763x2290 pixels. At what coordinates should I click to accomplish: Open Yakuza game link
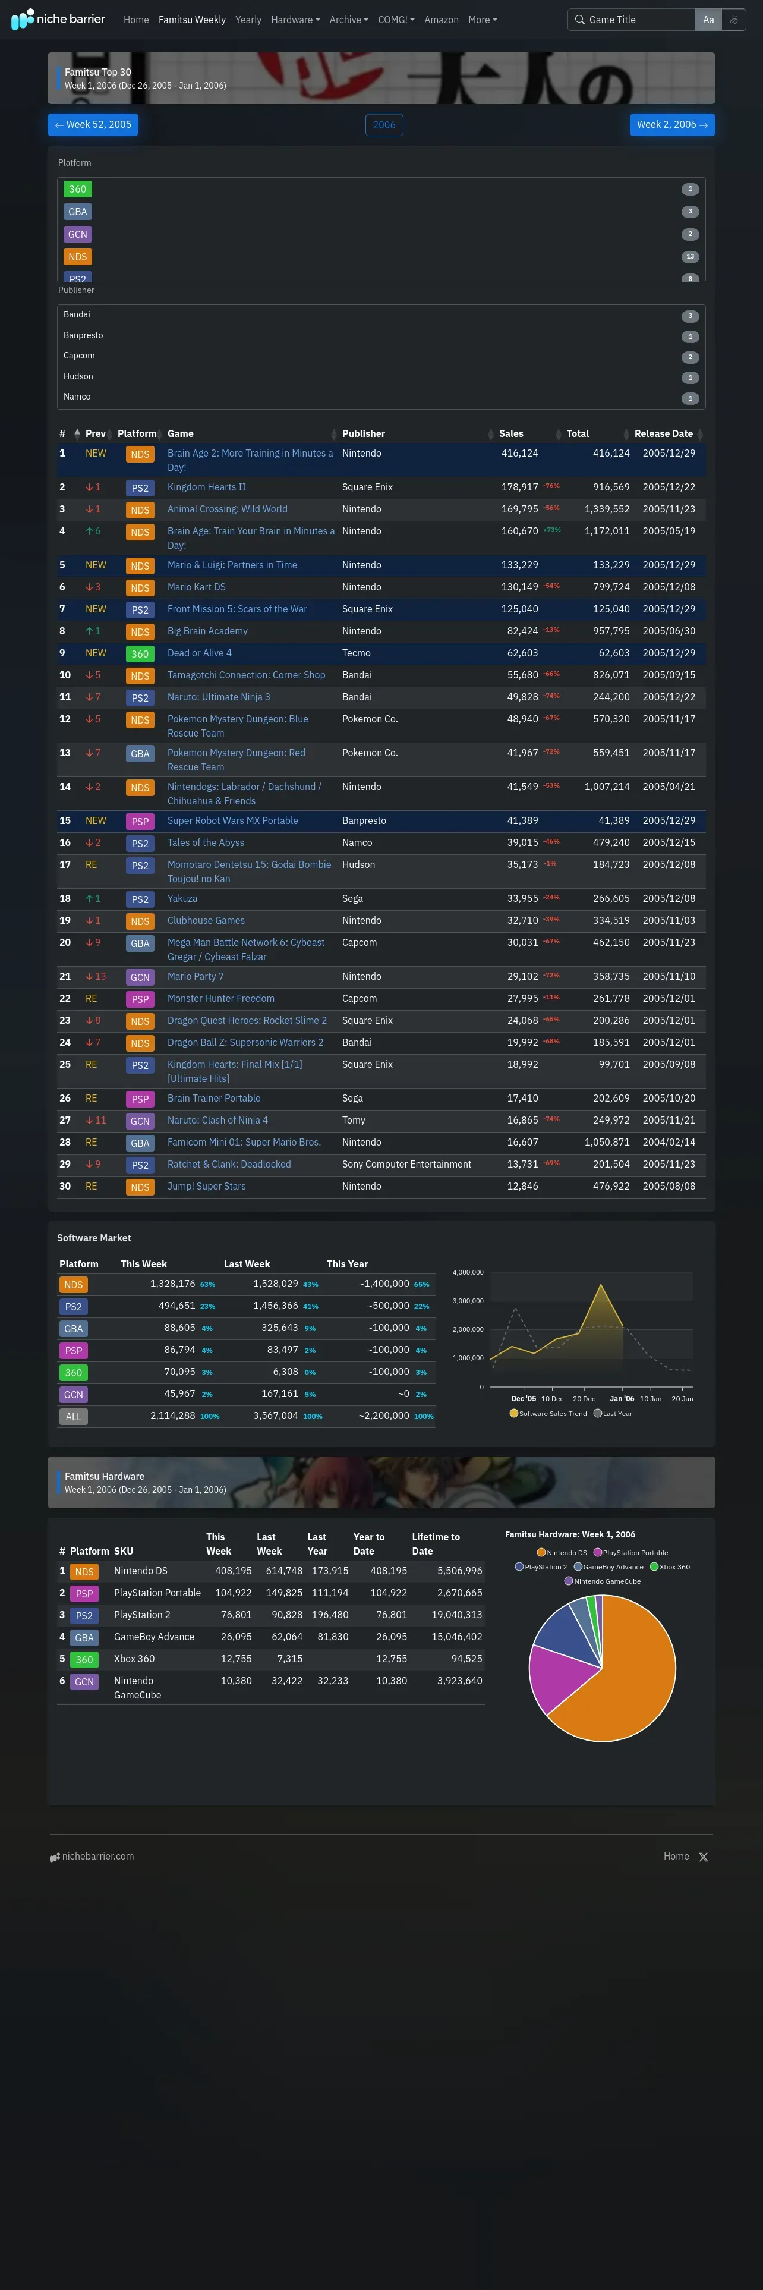point(182,899)
